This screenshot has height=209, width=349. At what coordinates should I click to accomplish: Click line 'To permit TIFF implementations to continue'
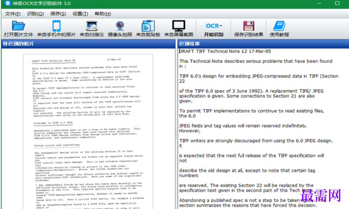[x=251, y=111]
